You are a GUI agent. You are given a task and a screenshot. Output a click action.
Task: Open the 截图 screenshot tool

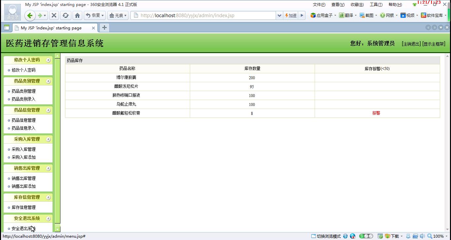pyautogui.click(x=366, y=16)
